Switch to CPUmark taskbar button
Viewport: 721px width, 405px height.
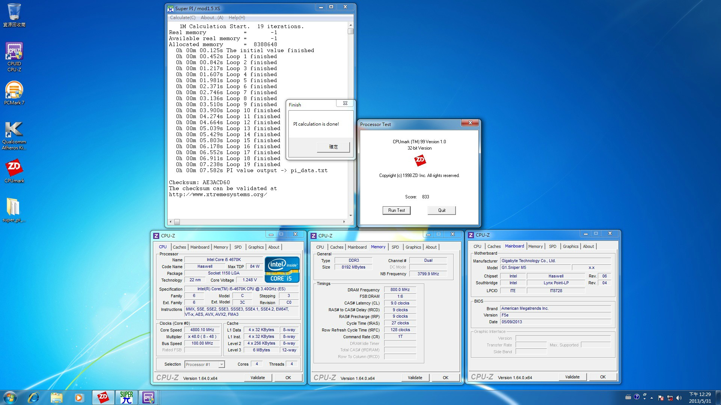coord(103,397)
